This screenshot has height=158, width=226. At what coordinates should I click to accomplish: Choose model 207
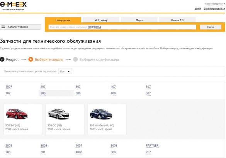click(x=43, y=87)
